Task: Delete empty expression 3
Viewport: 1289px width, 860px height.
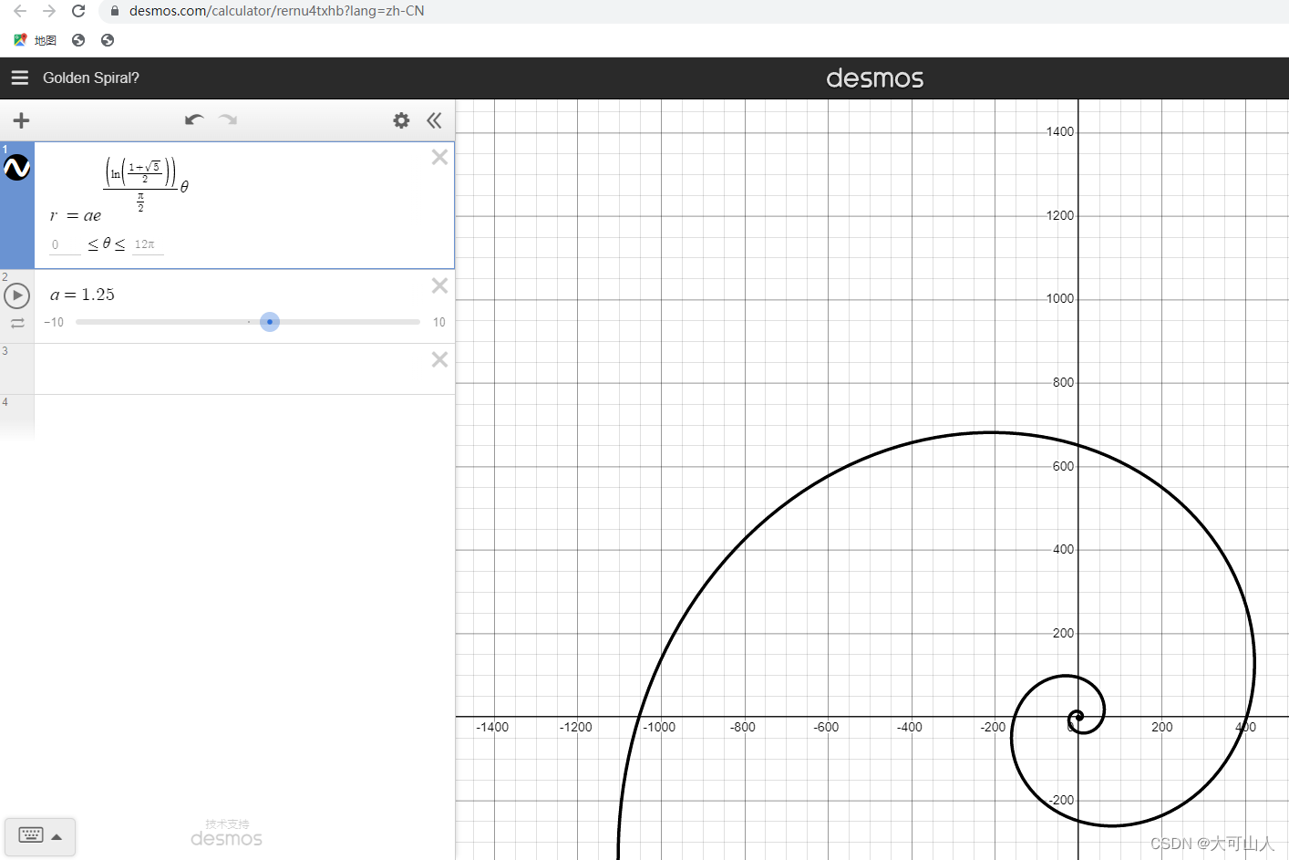Action: (439, 359)
